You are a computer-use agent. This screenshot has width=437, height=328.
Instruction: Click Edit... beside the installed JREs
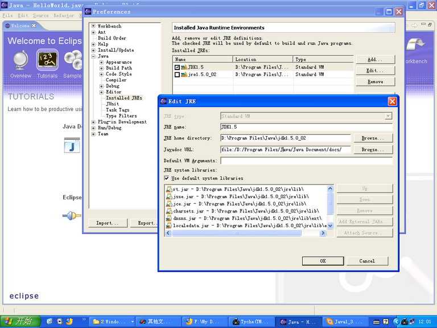[375, 71]
